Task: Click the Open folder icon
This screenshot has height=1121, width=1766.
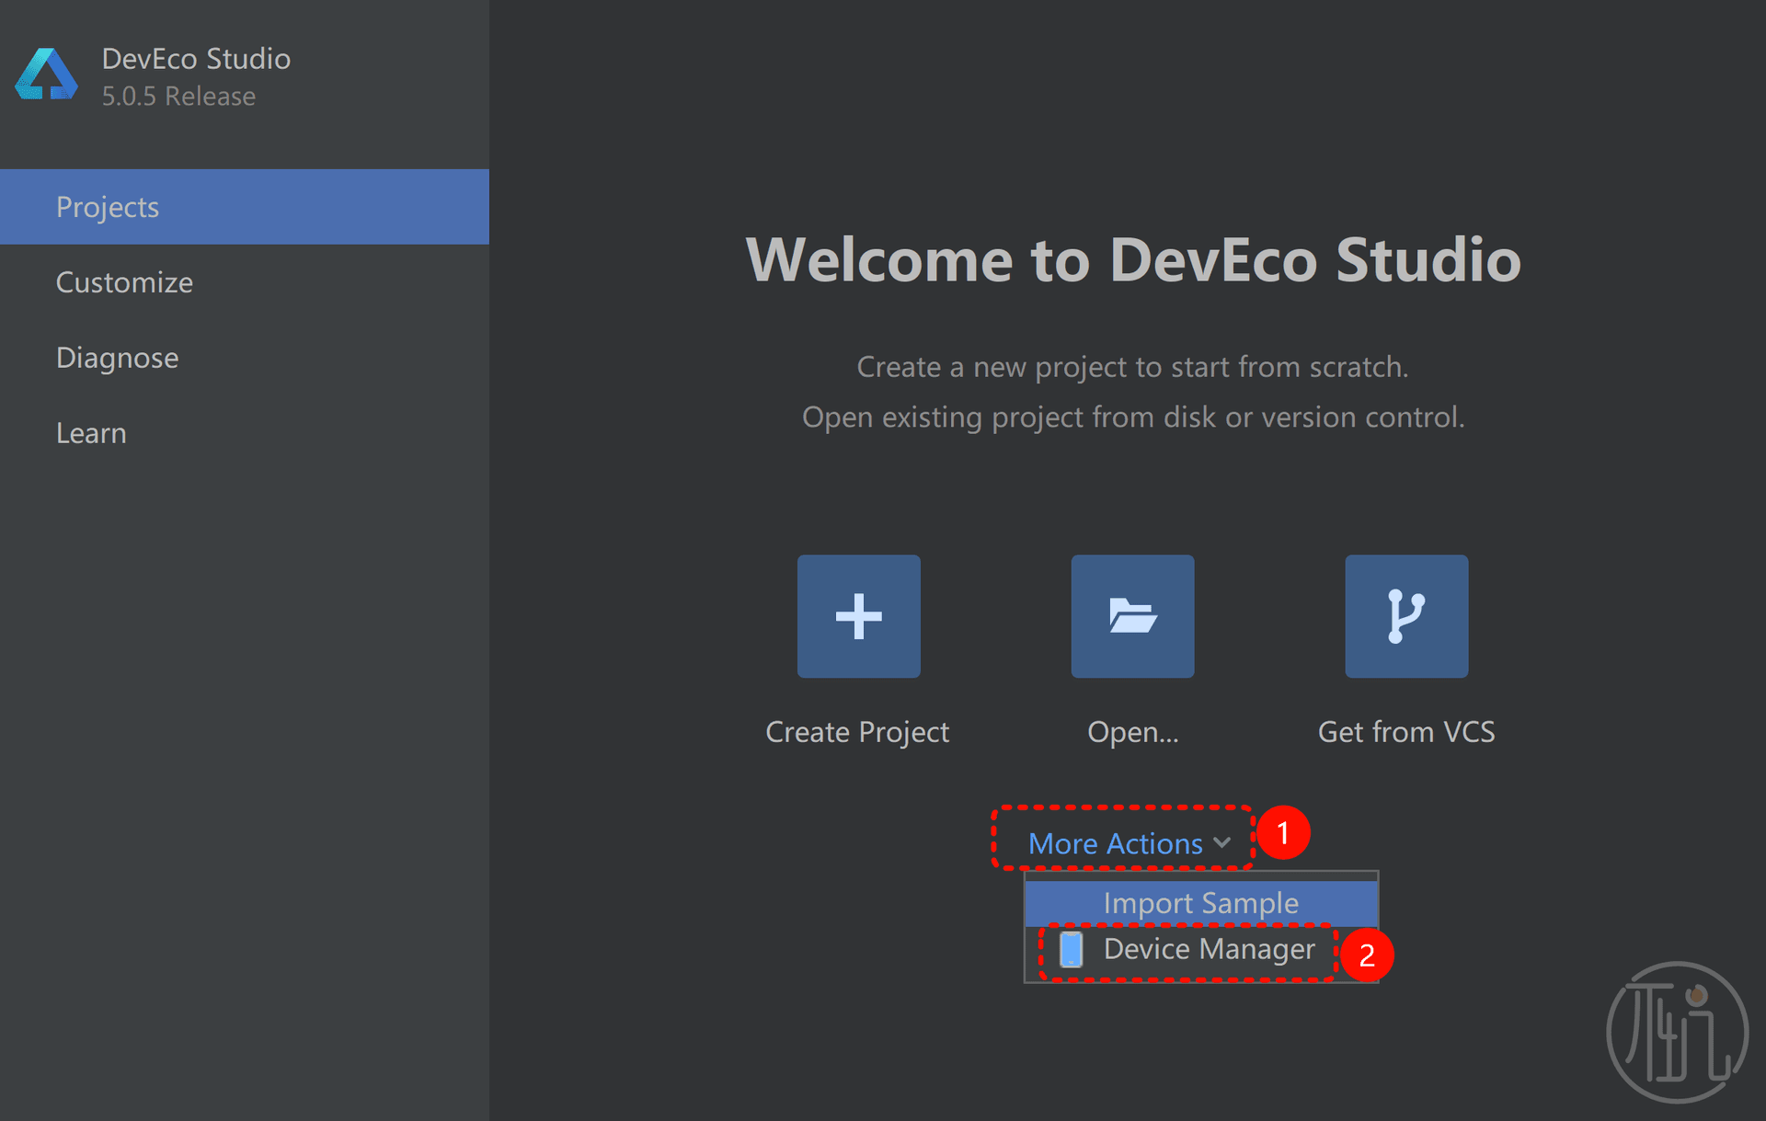Action: click(1132, 616)
